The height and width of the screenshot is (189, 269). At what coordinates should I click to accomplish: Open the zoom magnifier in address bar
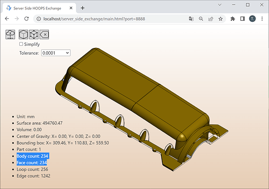click(x=201, y=19)
